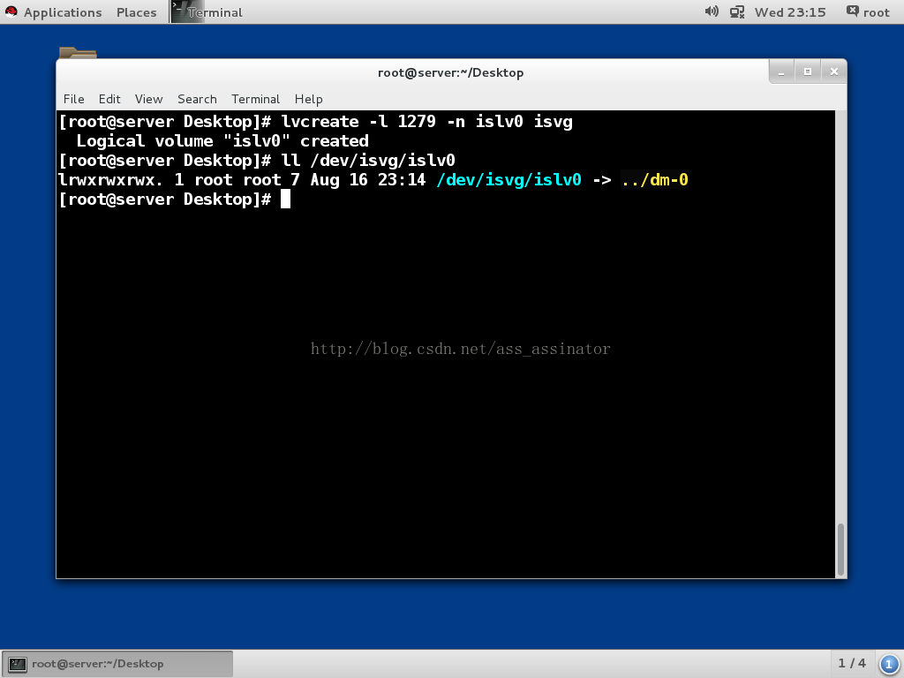904x678 pixels.
Task: Click the notification badge icon showing 1
Action: click(x=888, y=664)
